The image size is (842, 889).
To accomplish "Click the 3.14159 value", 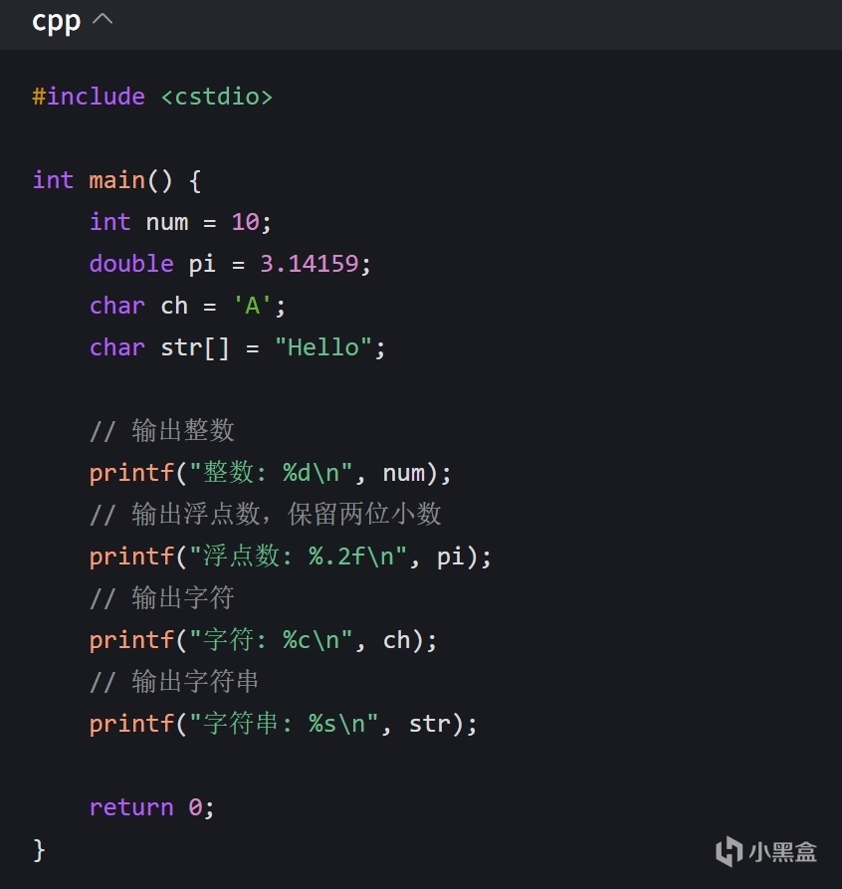I will [x=309, y=264].
